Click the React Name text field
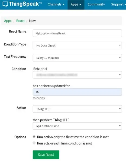The height and width of the screenshot is (163, 126). coord(77,33)
